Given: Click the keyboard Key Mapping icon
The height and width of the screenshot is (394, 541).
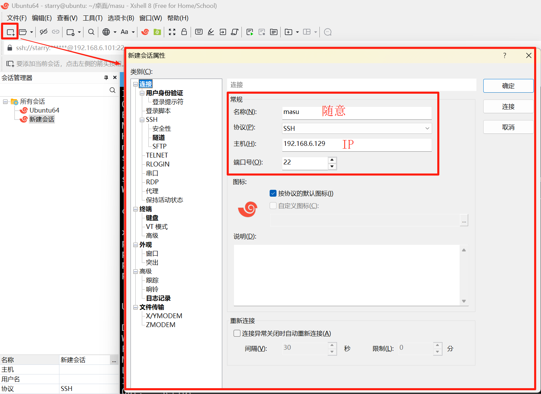Looking at the screenshot, I should pos(199,32).
